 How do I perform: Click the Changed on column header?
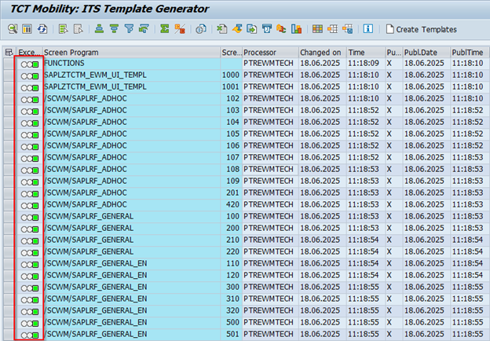click(320, 52)
